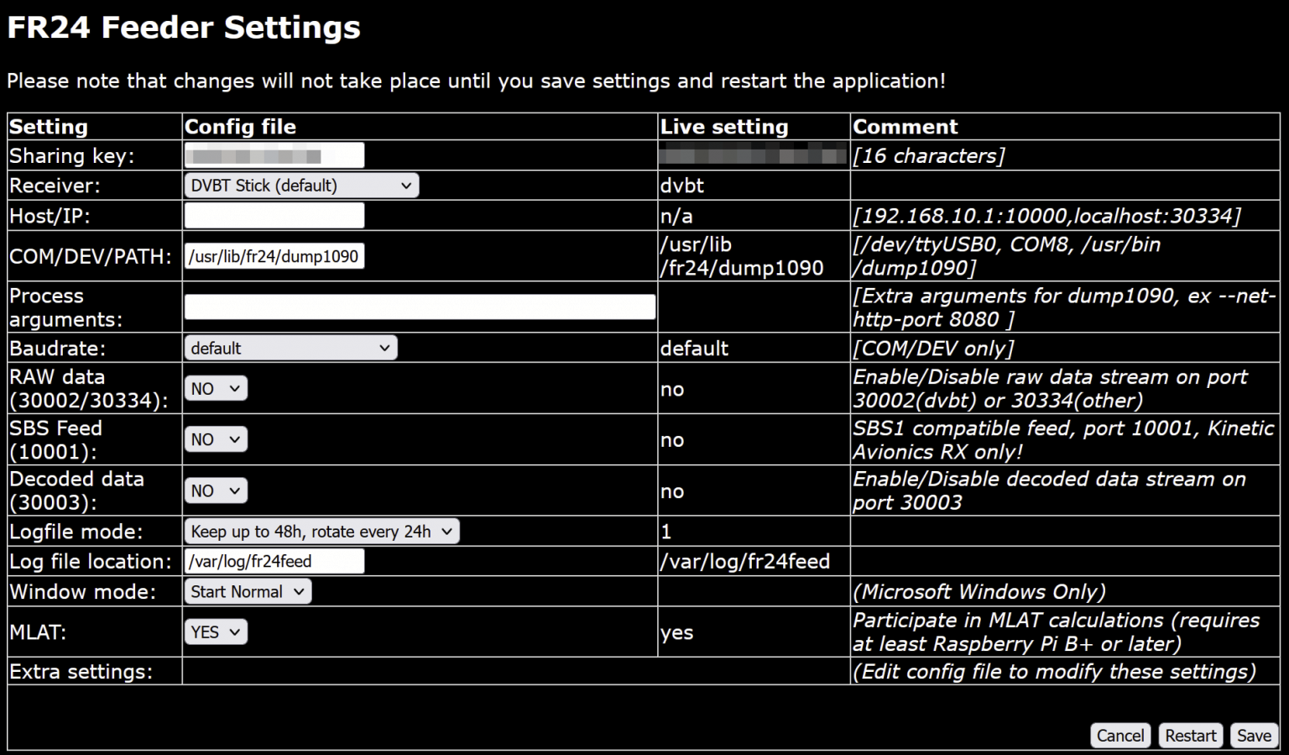This screenshot has width=1289, height=755.
Task: Click the SBS Feed live value 'no'
Action: pos(671,440)
